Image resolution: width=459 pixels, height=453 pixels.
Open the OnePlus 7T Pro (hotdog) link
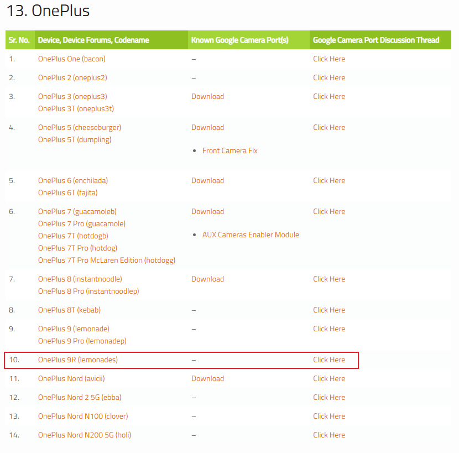(77, 248)
